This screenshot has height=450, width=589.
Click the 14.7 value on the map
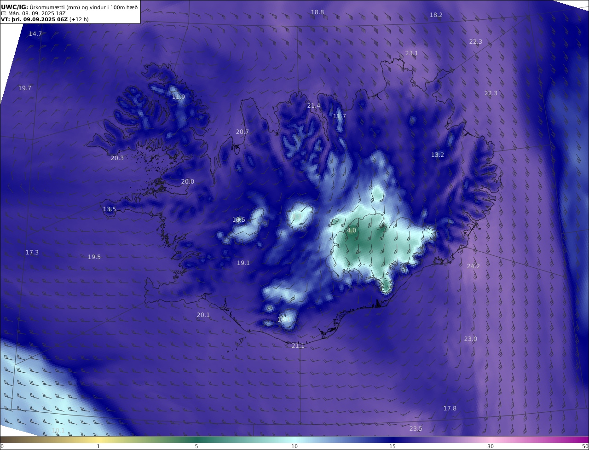35,34
